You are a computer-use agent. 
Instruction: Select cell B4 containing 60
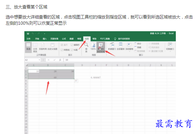tap(48, 77)
